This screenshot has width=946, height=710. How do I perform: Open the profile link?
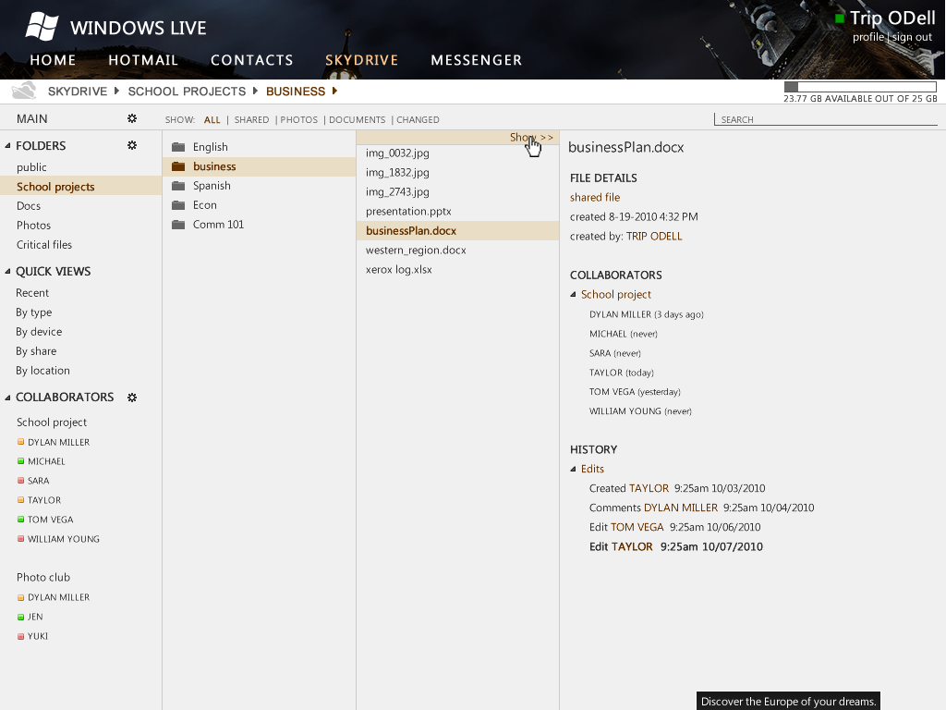868,37
